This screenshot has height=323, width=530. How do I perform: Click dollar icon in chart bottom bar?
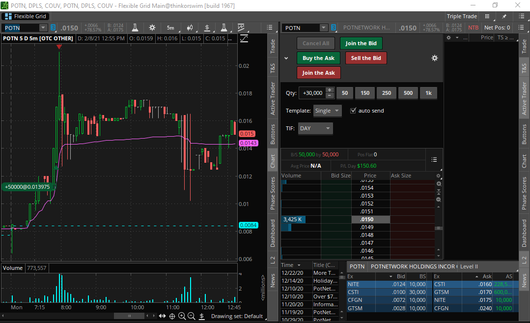point(202,316)
